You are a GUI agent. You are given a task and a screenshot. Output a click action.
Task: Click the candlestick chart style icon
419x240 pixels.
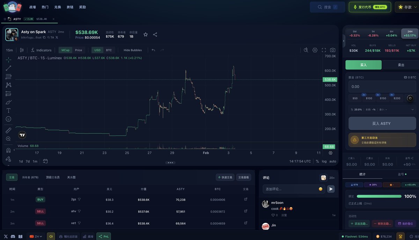[x=22, y=50]
